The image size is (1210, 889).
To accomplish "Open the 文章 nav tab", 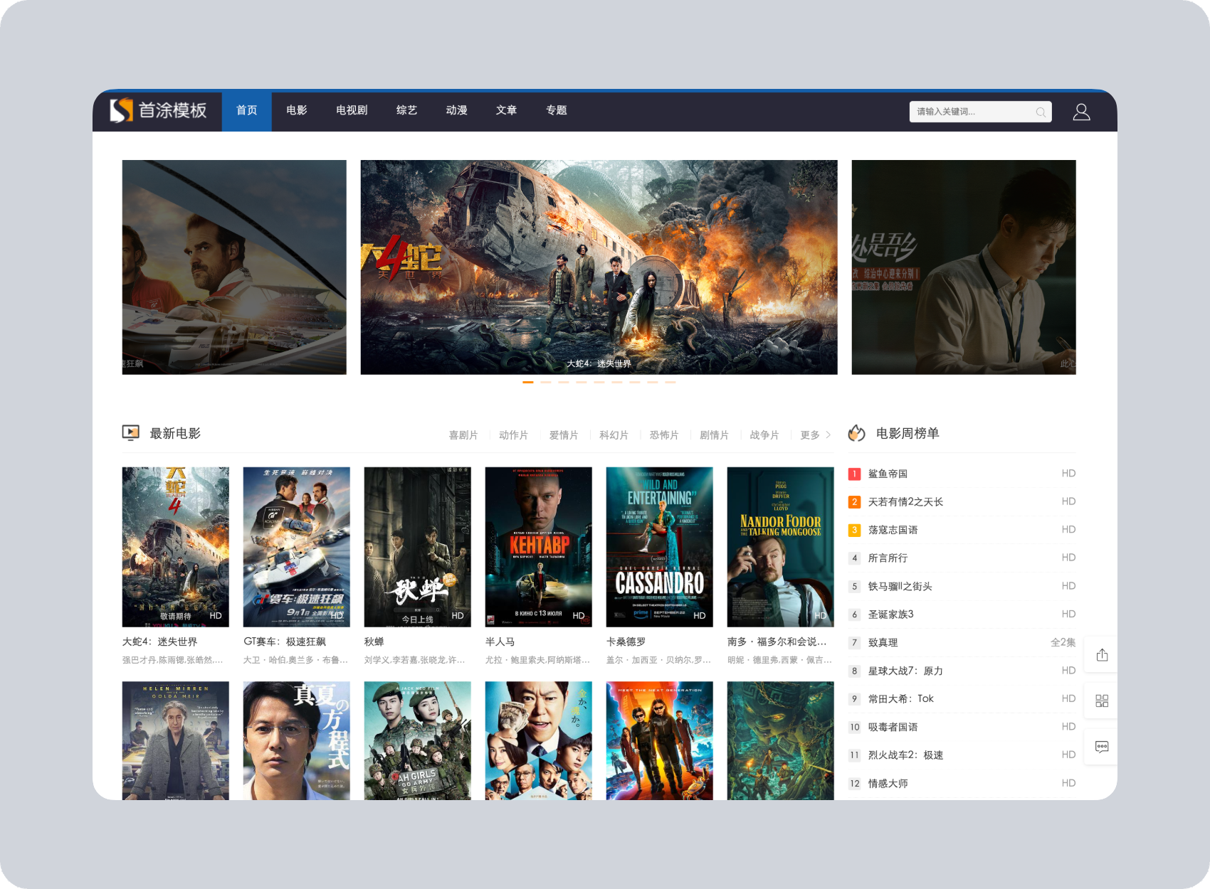I will point(507,110).
